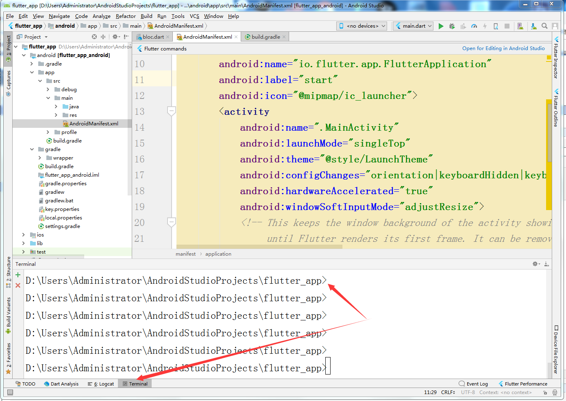This screenshot has width=566, height=401.
Task: Expand the lib folder
Action: coord(24,243)
